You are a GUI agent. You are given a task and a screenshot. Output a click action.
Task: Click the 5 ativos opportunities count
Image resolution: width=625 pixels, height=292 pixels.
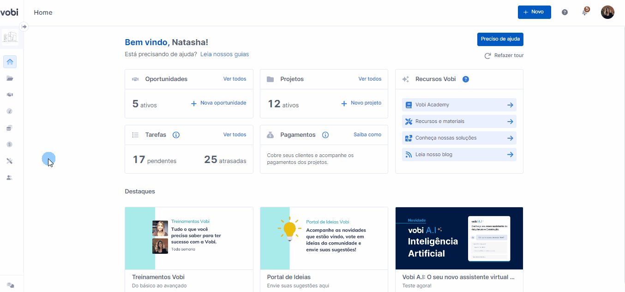(x=144, y=104)
